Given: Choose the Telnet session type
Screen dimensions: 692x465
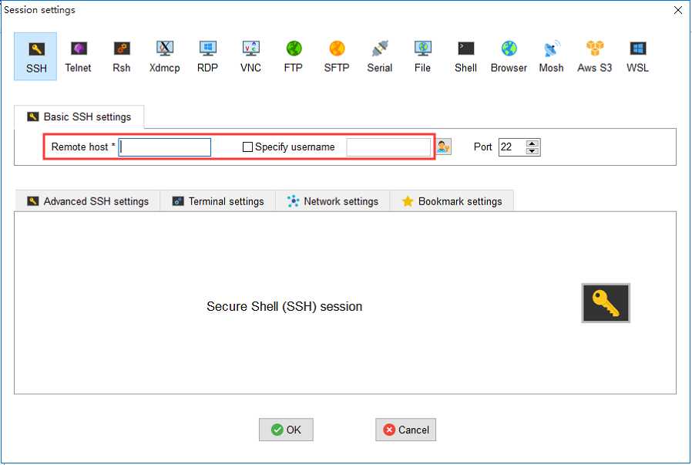Looking at the screenshot, I should pyautogui.click(x=78, y=56).
